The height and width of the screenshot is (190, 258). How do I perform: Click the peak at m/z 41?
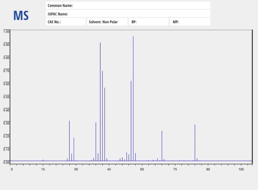(x=100, y=101)
